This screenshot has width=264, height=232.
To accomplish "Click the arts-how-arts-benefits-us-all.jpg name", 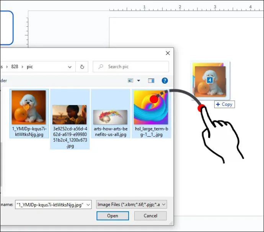I will pos(111,131).
